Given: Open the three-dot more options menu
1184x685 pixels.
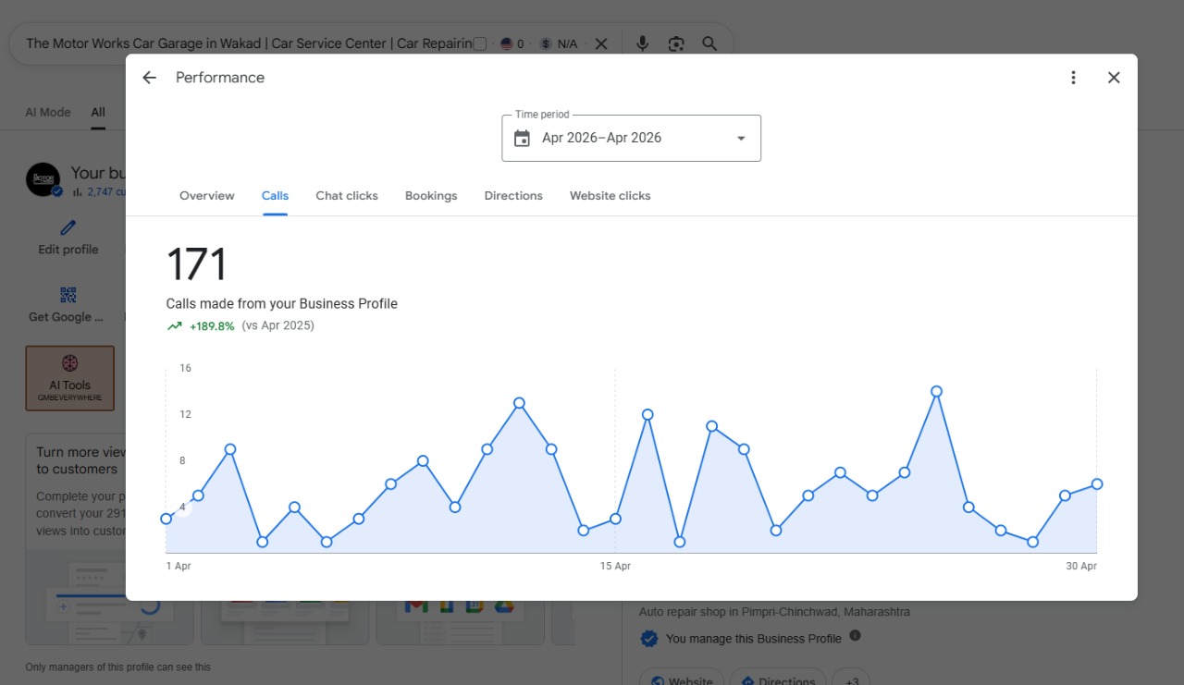Looking at the screenshot, I should pos(1073,78).
